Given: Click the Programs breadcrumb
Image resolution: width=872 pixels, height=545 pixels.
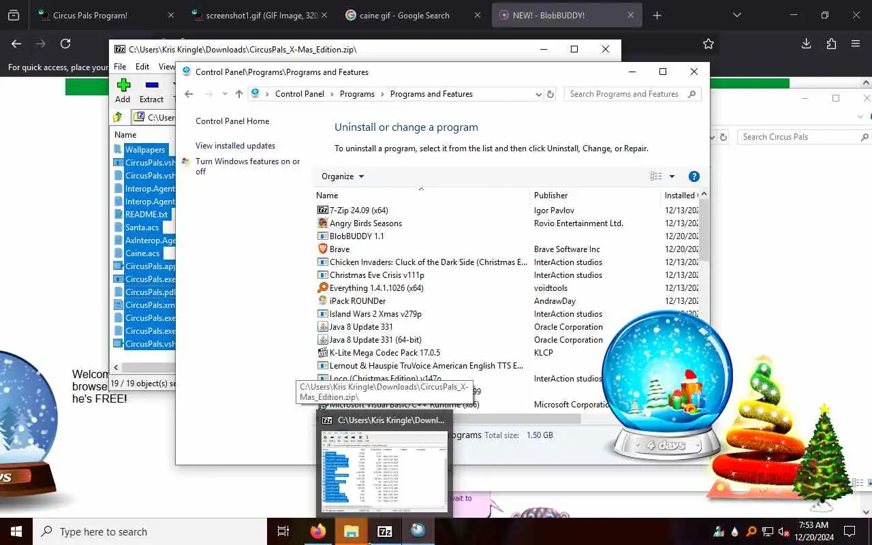Looking at the screenshot, I should click(x=357, y=94).
